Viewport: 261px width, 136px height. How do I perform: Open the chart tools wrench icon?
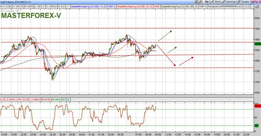(x=196, y=1)
